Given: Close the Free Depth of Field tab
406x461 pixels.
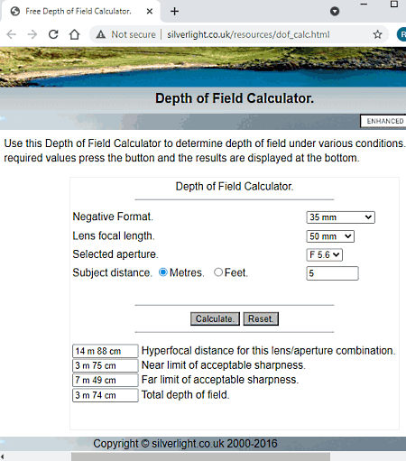Looking at the screenshot, I should (x=150, y=12).
